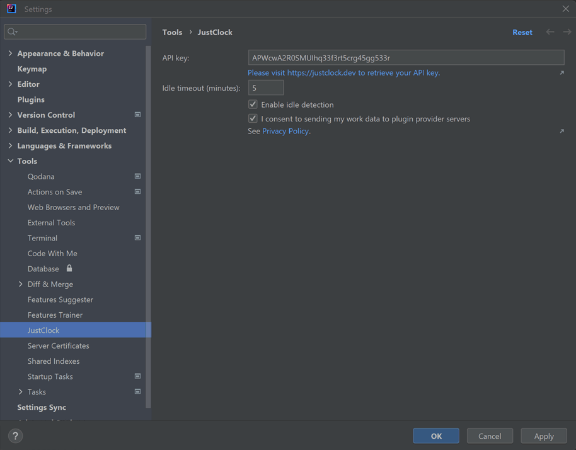Click external link arrow beside Privacy Policy
The height and width of the screenshot is (450, 576).
click(562, 131)
